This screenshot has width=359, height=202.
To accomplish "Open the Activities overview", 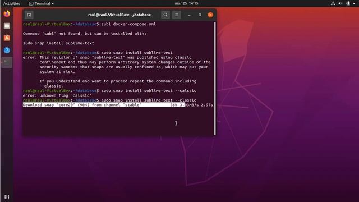I will point(11,3).
